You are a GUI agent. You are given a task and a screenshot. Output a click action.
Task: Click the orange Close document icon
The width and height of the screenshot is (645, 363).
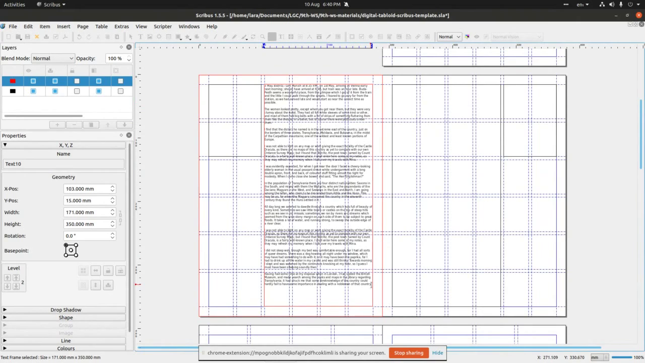pos(37,37)
